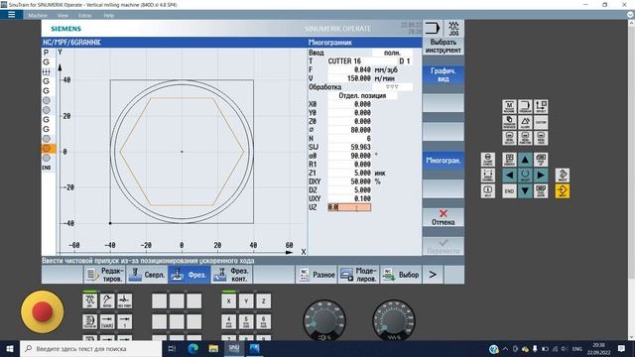The height and width of the screenshot is (357, 635).
Task: Open the hamburger menu at top left
Action: click(11, 15)
